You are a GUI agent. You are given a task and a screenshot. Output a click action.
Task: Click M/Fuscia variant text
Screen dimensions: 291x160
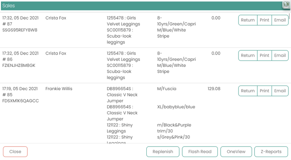pos(167,88)
